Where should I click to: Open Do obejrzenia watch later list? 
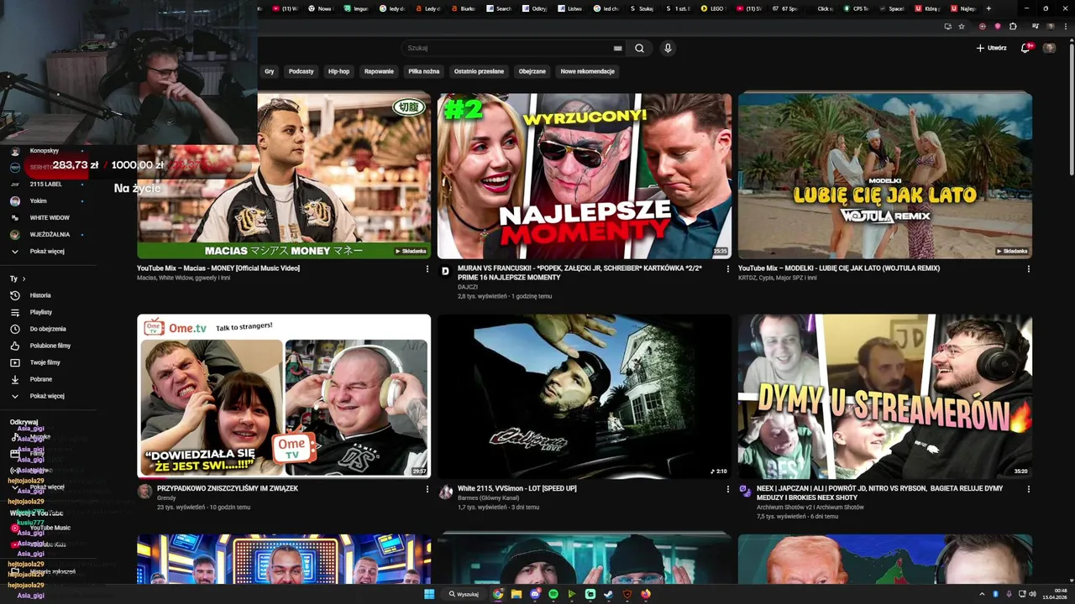click(x=49, y=329)
